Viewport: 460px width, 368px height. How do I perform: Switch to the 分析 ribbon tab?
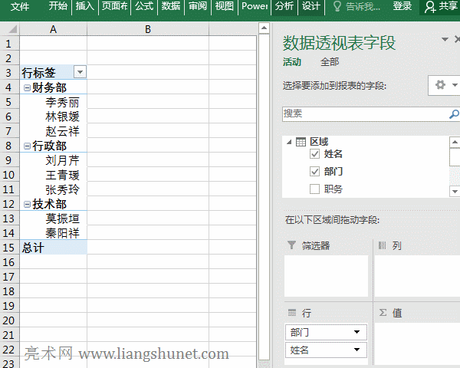tap(284, 6)
